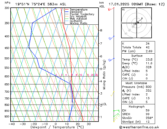
Task: Click the Totals Totals value '42'
Action: 148,47
